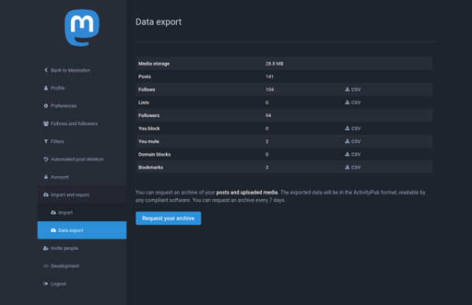The width and height of the screenshot is (472, 305).
Task: Download the Bookmarks CSV file
Action: (x=352, y=167)
